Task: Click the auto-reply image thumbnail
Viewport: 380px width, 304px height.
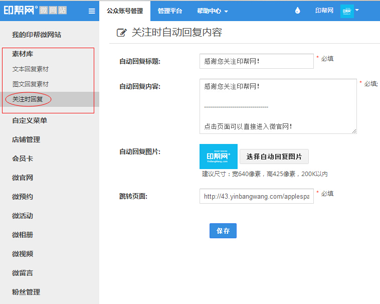Action: [218, 157]
